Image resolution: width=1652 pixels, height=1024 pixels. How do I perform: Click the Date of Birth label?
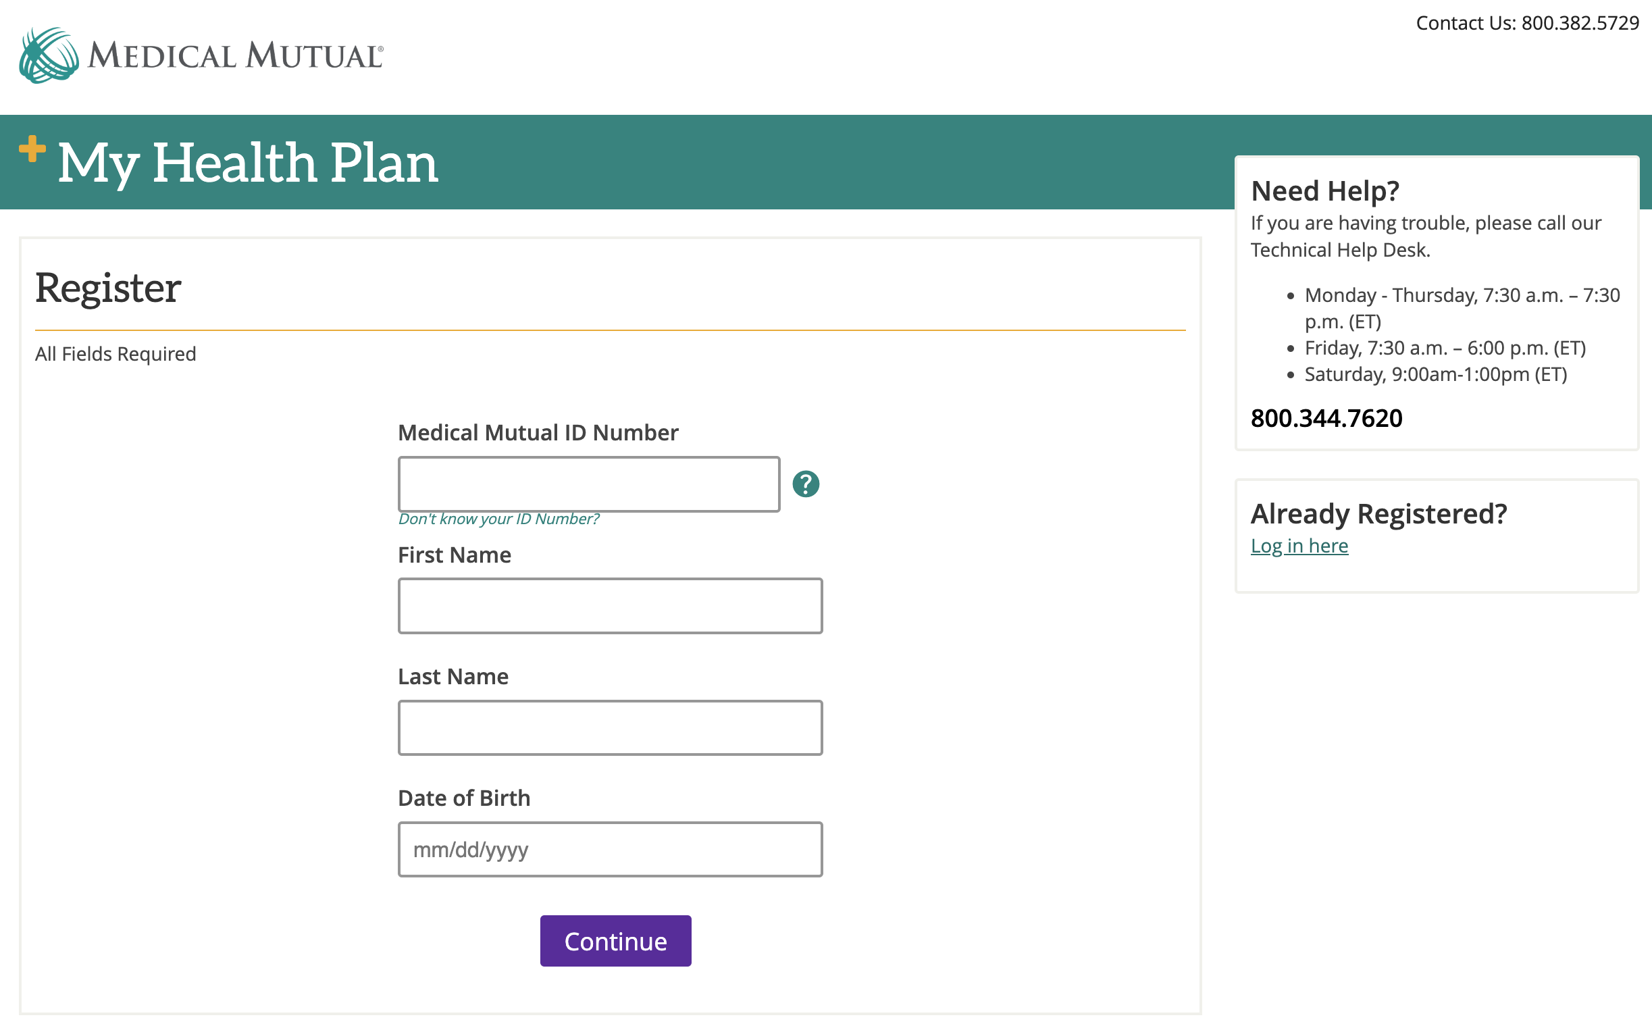pos(464,798)
